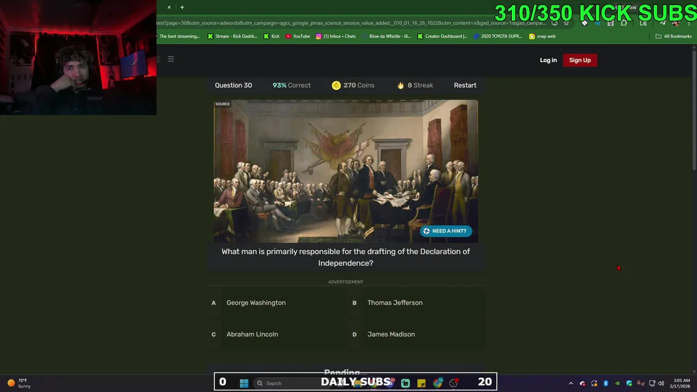697x392 pixels.
Task: Open 'Stream - Kick Dashb...' bookmark
Action: click(233, 36)
